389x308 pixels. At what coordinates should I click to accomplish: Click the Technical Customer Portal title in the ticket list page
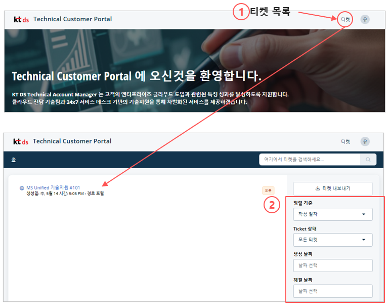72,141
